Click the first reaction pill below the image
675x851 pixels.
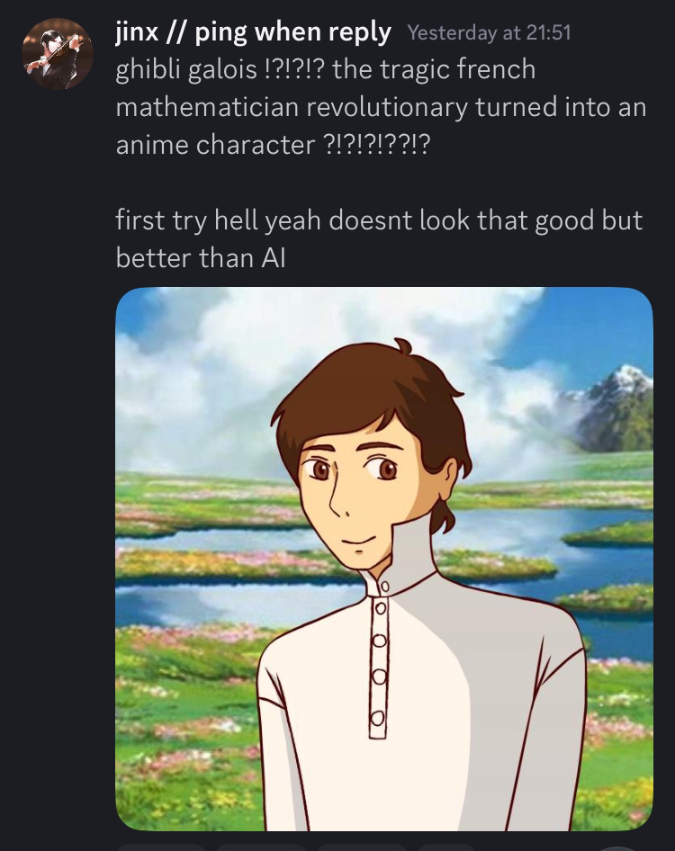[x=161, y=847]
